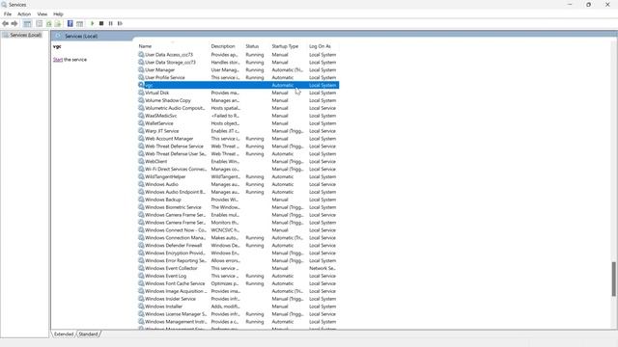618x347 pixels.
Task: Select the Wi-Fi Direct Services Connection row
Action: pyautogui.click(x=239, y=169)
